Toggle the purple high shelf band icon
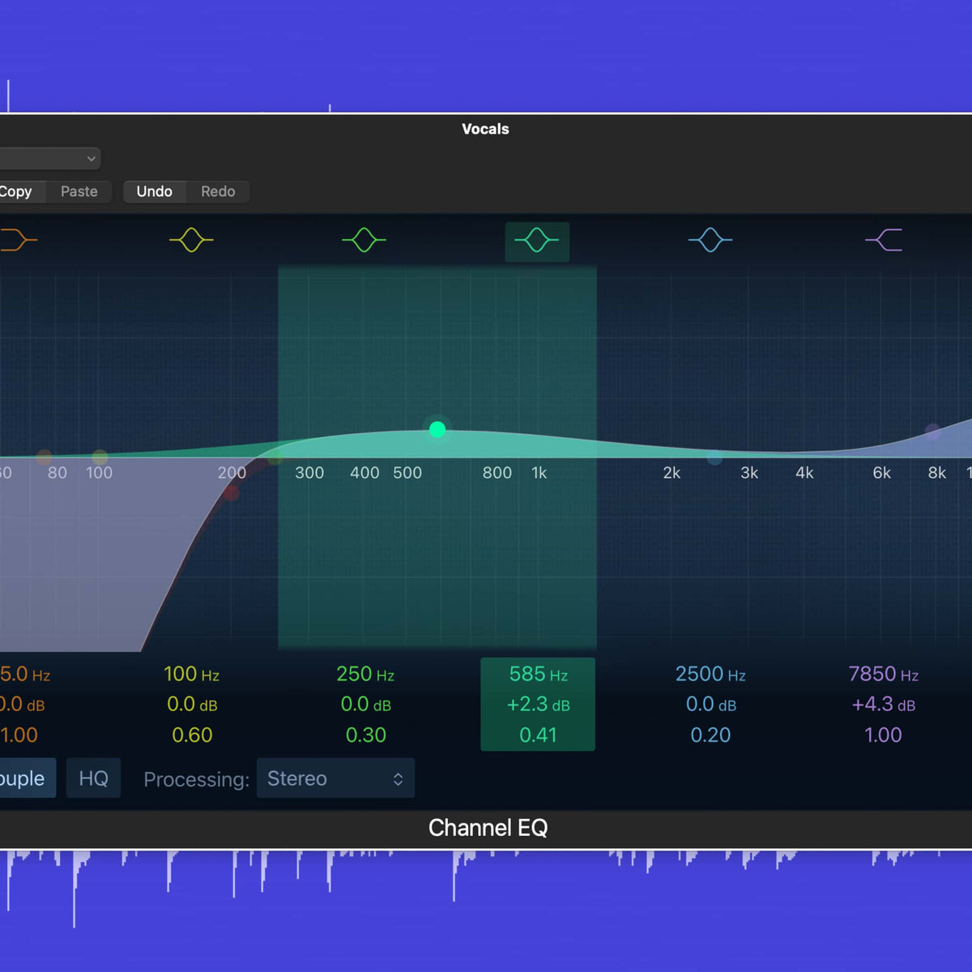 pos(884,240)
